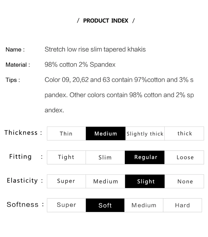Click the PRODUCT INDEX heading
Viewport: 208px width, 237px height.
tap(106, 21)
